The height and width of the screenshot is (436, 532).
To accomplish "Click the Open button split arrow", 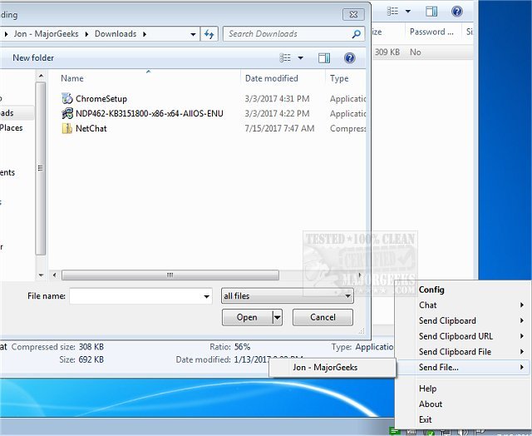I will pyautogui.click(x=277, y=318).
